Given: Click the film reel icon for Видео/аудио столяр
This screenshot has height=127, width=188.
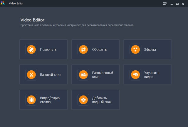Looking at the screenshot, I should coord(31,100).
